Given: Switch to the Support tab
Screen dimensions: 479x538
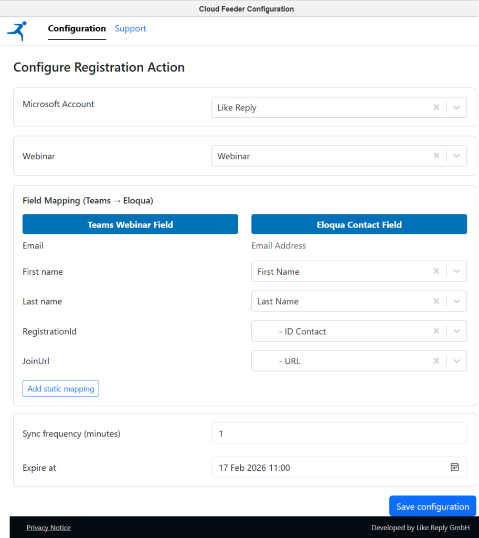Looking at the screenshot, I should pos(130,29).
